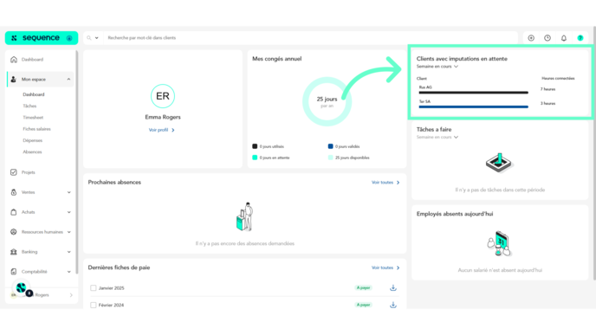This screenshot has height=335, width=596.
Task: Open the Rogers user menu arrow
Action: click(71, 295)
